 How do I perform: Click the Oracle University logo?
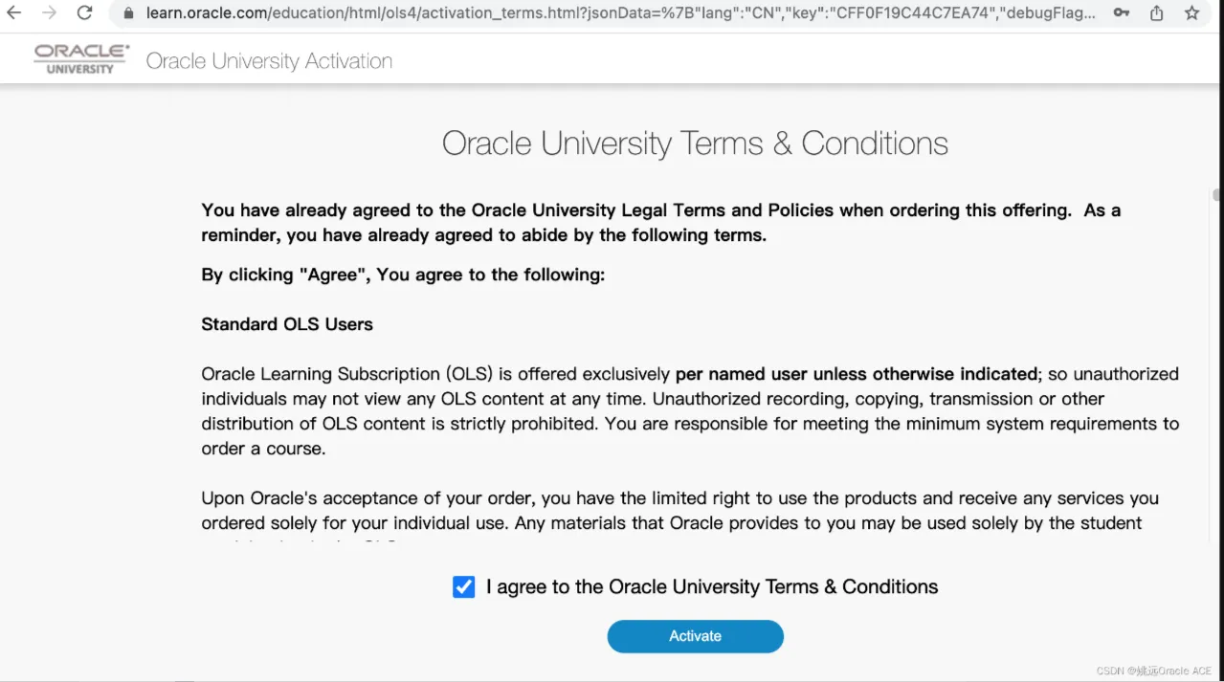(81, 59)
